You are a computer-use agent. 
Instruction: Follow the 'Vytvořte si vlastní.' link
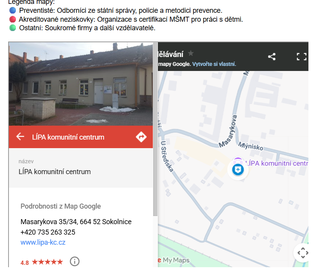214,64
